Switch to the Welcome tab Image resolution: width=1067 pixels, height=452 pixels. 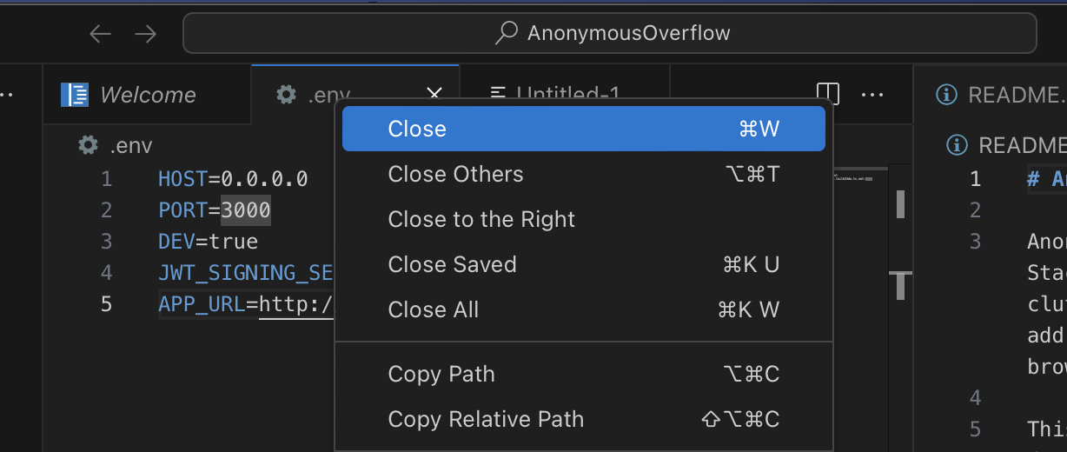(x=129, y=94)
